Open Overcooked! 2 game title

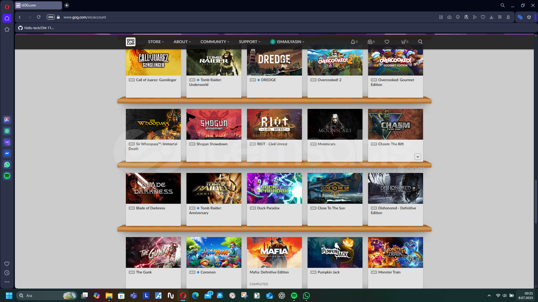pyautogui.click(x=329, y=80)
